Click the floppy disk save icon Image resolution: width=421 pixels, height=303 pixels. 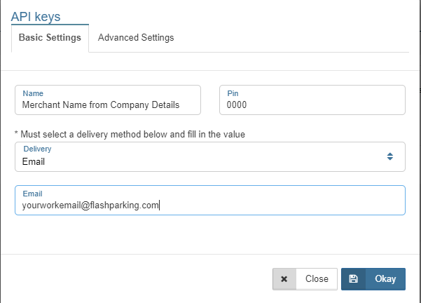pos(354,278)
